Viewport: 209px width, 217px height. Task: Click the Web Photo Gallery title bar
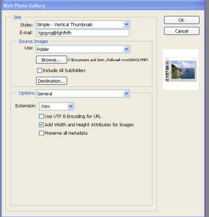pyautogui.click(x=103, y=5)
